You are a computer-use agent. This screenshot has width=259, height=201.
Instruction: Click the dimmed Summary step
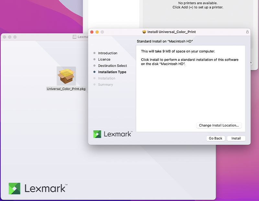coord(106,84)
